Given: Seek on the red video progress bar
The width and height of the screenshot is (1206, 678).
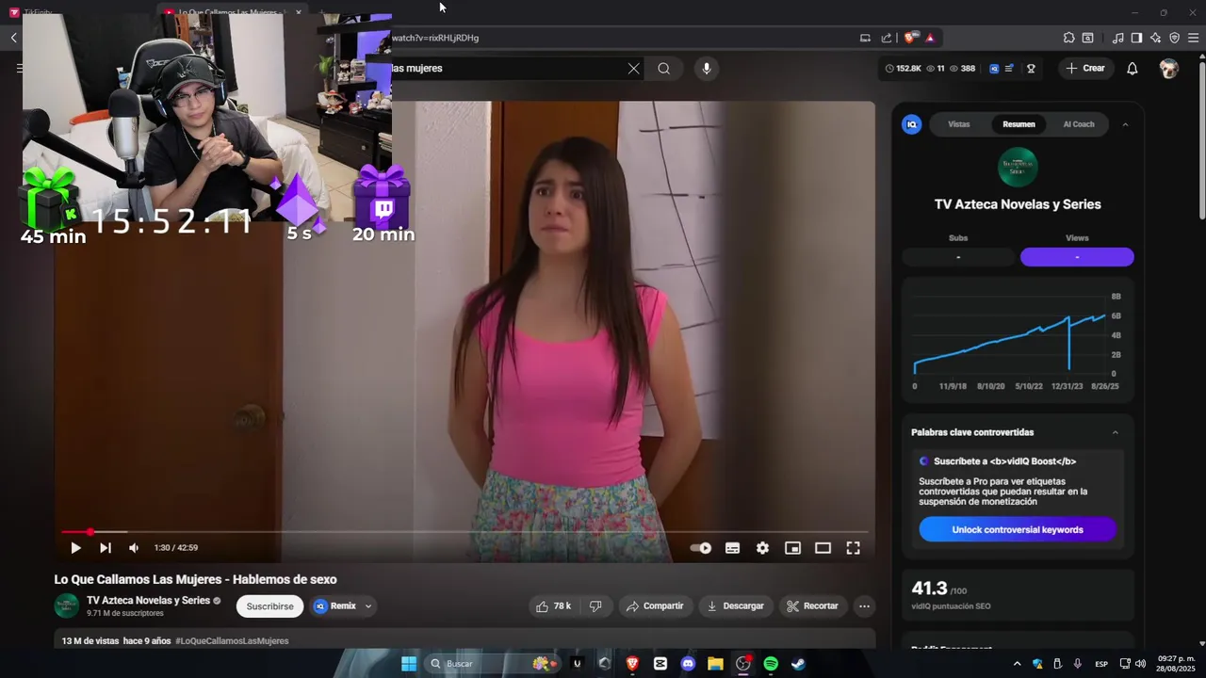Looking at the screenshot, I should (x=464, y=532).
